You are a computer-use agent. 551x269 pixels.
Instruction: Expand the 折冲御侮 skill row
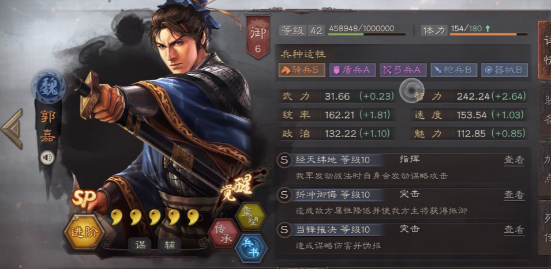pyautogui.click(x=402, y=203)
